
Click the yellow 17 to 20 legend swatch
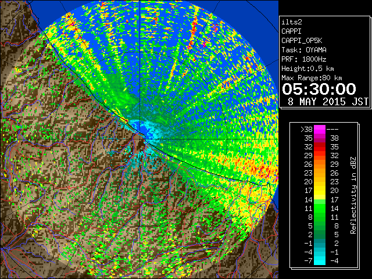(x=320, y=191)
